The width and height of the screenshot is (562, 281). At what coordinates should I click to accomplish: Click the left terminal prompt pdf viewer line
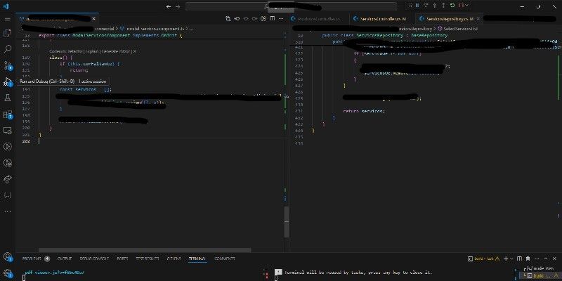tap(55, 273)
